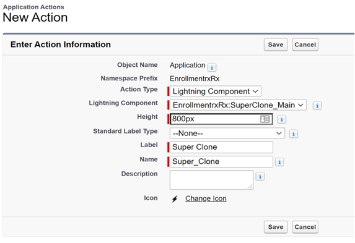Click info icon next to Height field
This screenshot has height=243, width=355.
tap(282, 119)
